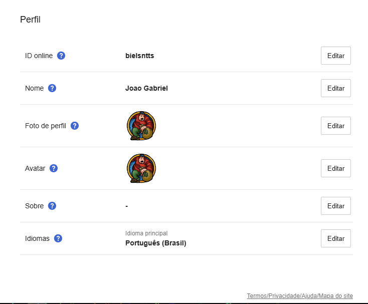Select the Avatar image thumbnail
Image resolution: width=368 pixels, height=304 pixels.
tap(141, 168)
